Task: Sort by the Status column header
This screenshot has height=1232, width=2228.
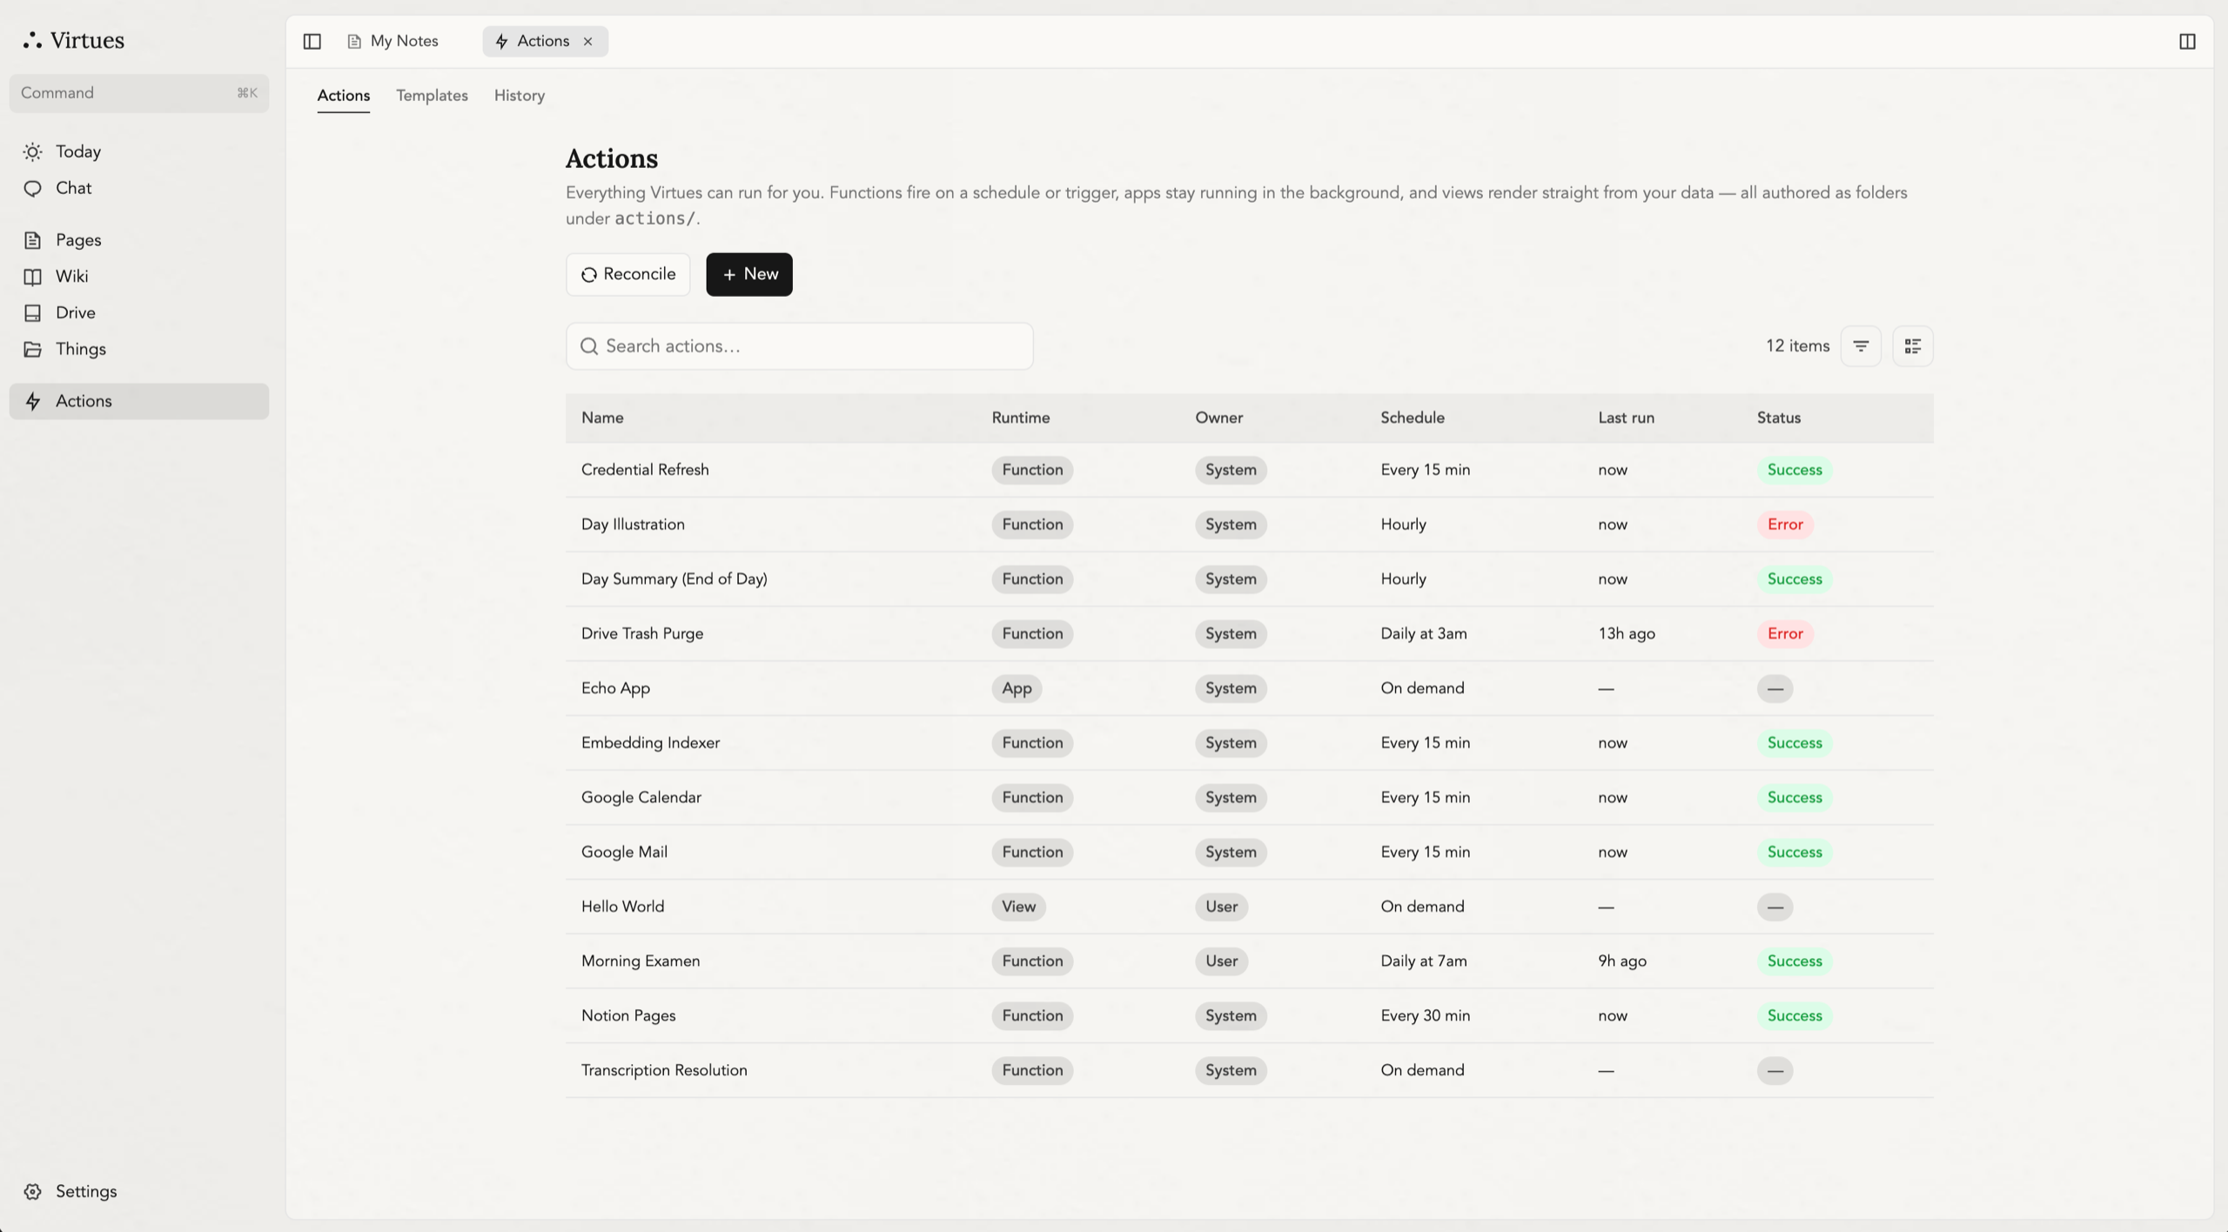Action: tap(1779, 418)
